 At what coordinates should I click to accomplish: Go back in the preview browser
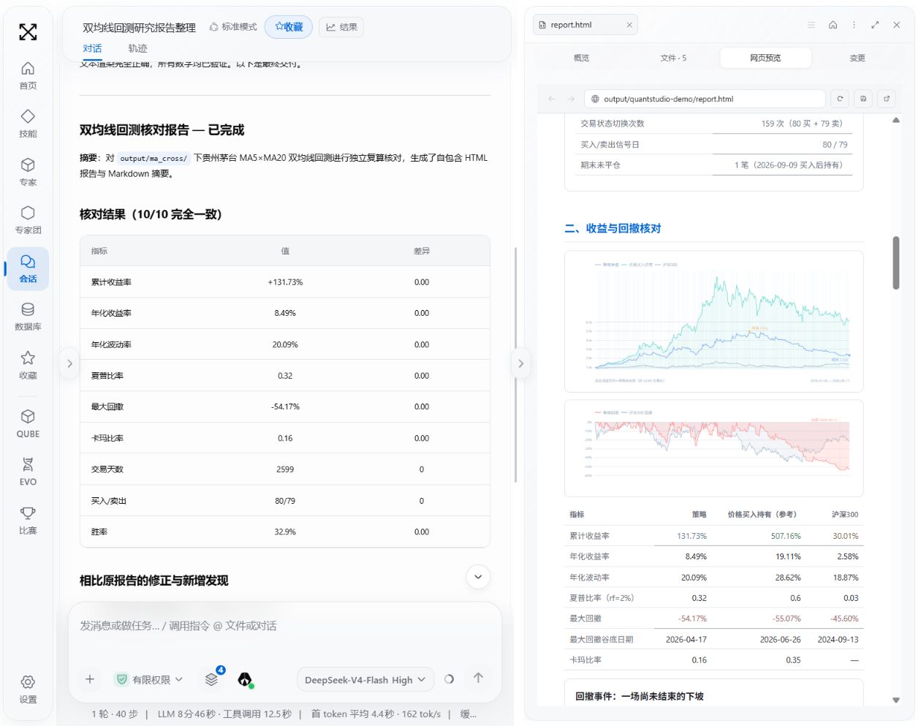pyautogui.click(x=552, y=99)
